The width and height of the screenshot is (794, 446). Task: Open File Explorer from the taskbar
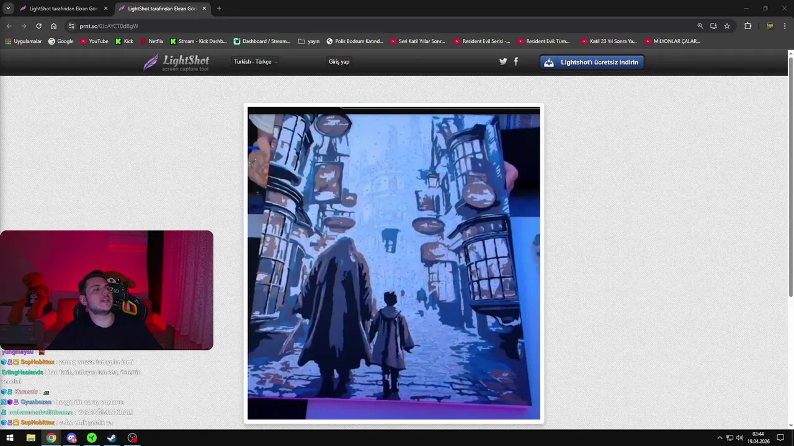[x=30, y=438]
